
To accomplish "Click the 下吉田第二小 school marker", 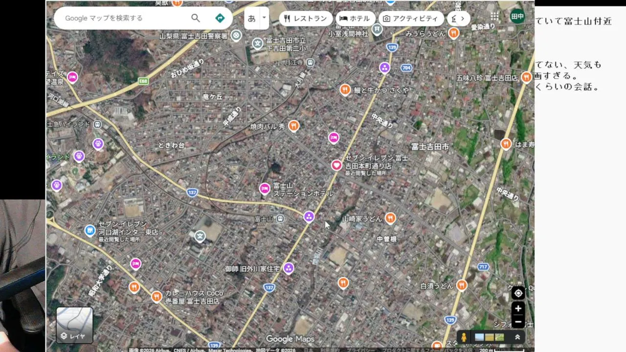I will tap(258, 44).
